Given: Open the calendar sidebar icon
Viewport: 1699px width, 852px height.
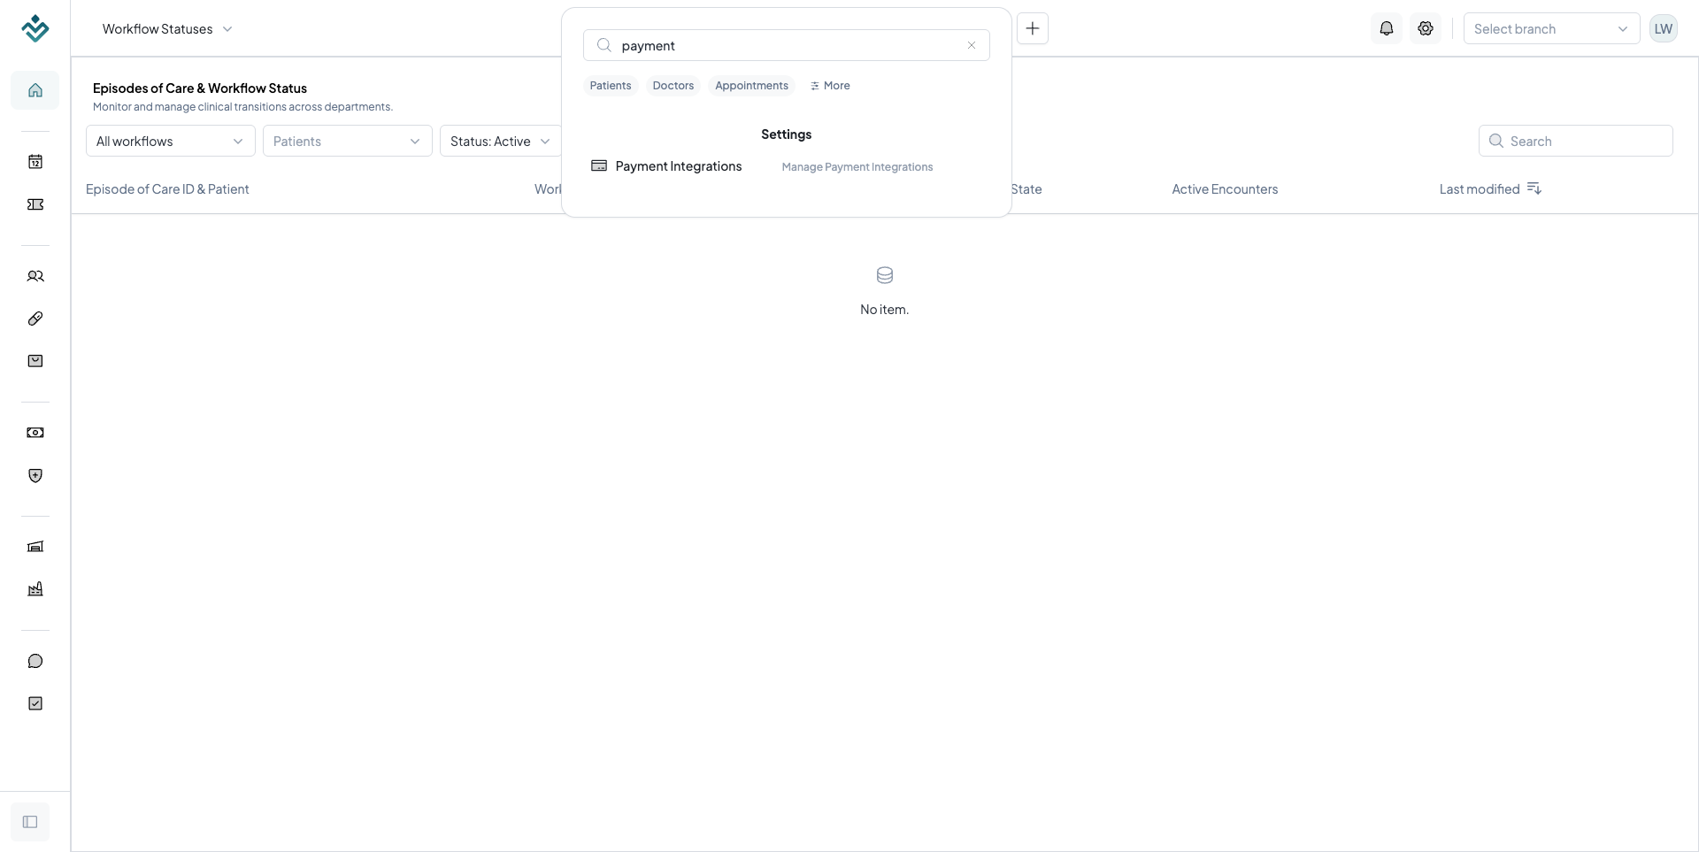Looking at the screenshot, I should click(x=35, y=162).
